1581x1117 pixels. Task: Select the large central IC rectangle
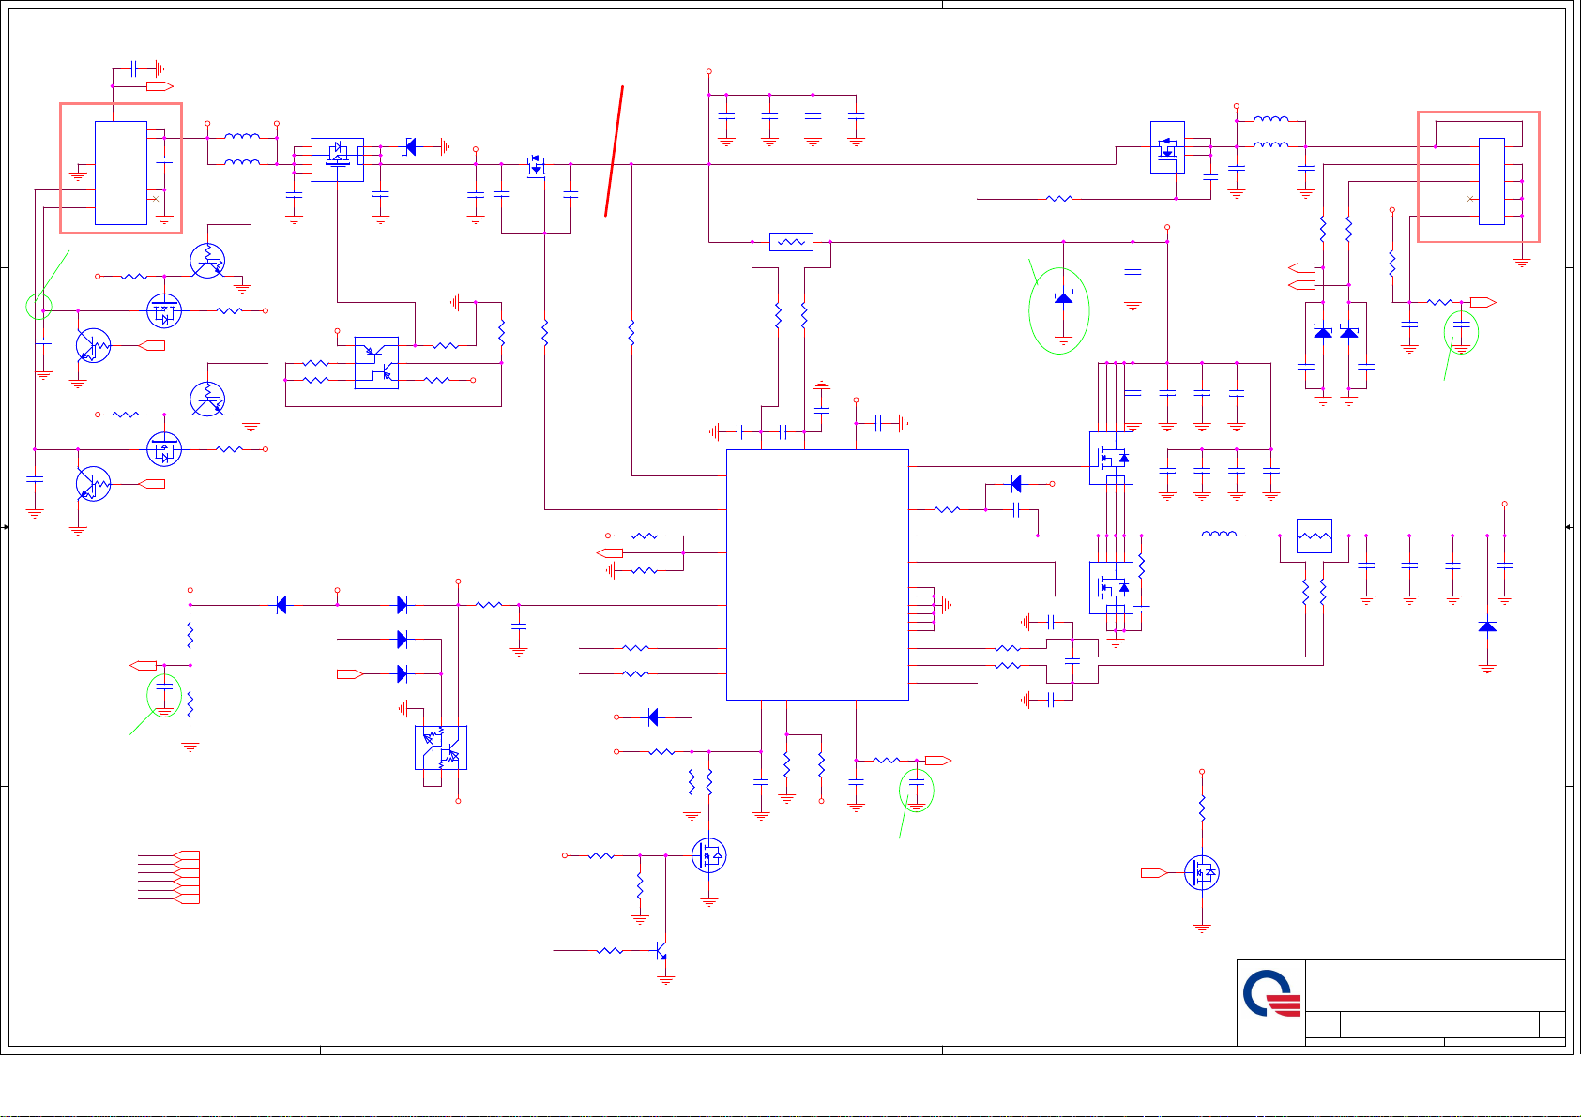coord(817,575)
